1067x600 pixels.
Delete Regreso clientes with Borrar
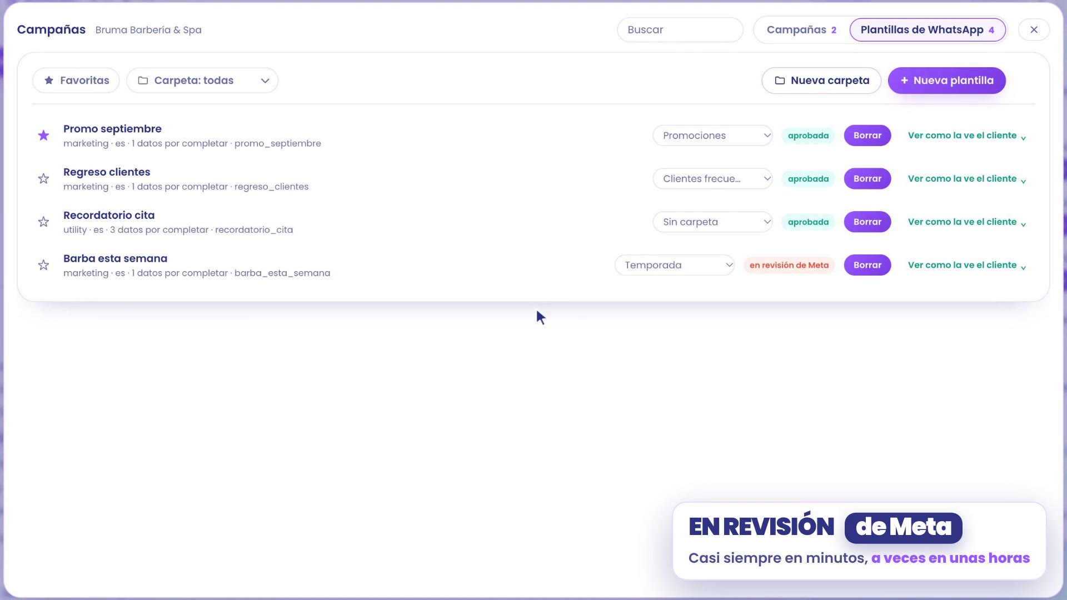[x=867, y=179]
